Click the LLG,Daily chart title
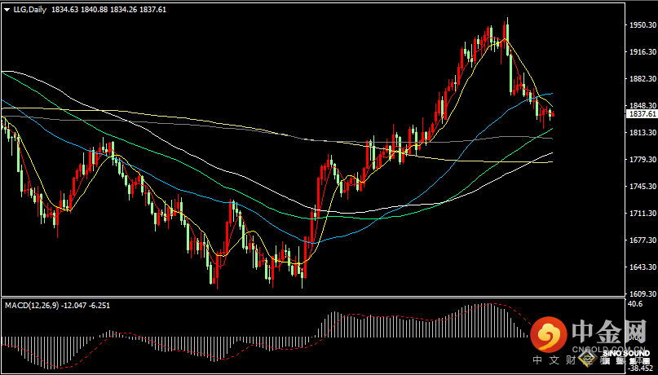The height and width of the screenshot is (375, 658). point(30,8)
